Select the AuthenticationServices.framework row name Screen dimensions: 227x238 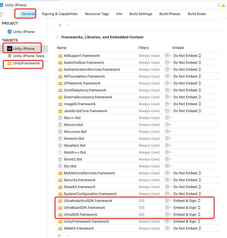point(92,69)
